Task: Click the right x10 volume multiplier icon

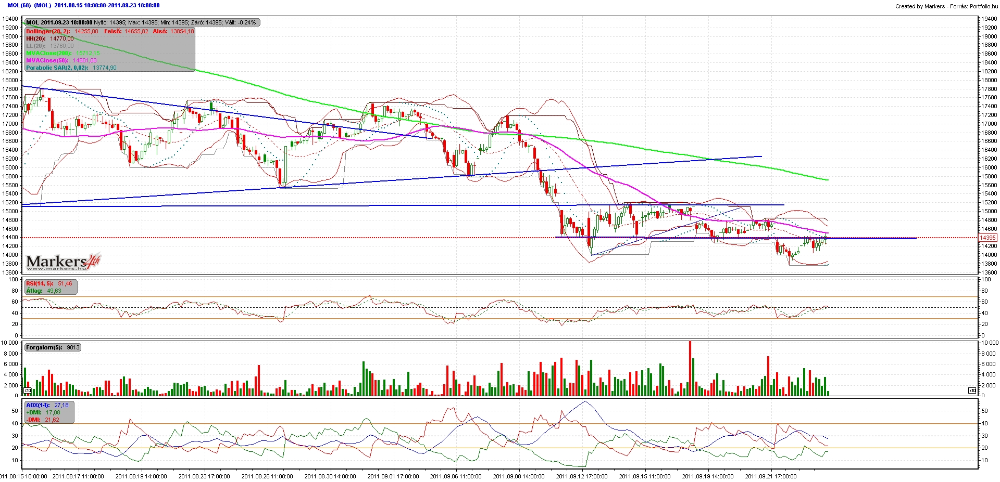Action: coord(972,390)
